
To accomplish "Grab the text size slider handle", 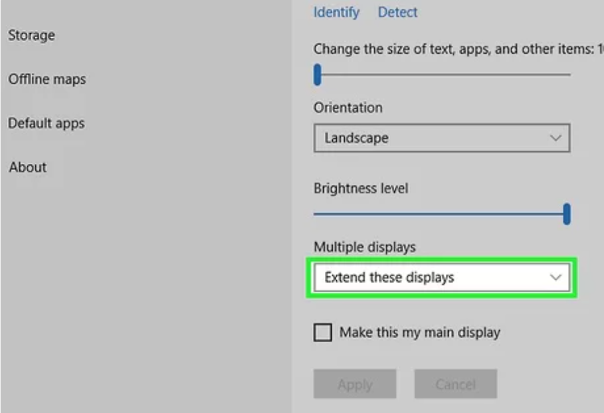I will [318, 74].
